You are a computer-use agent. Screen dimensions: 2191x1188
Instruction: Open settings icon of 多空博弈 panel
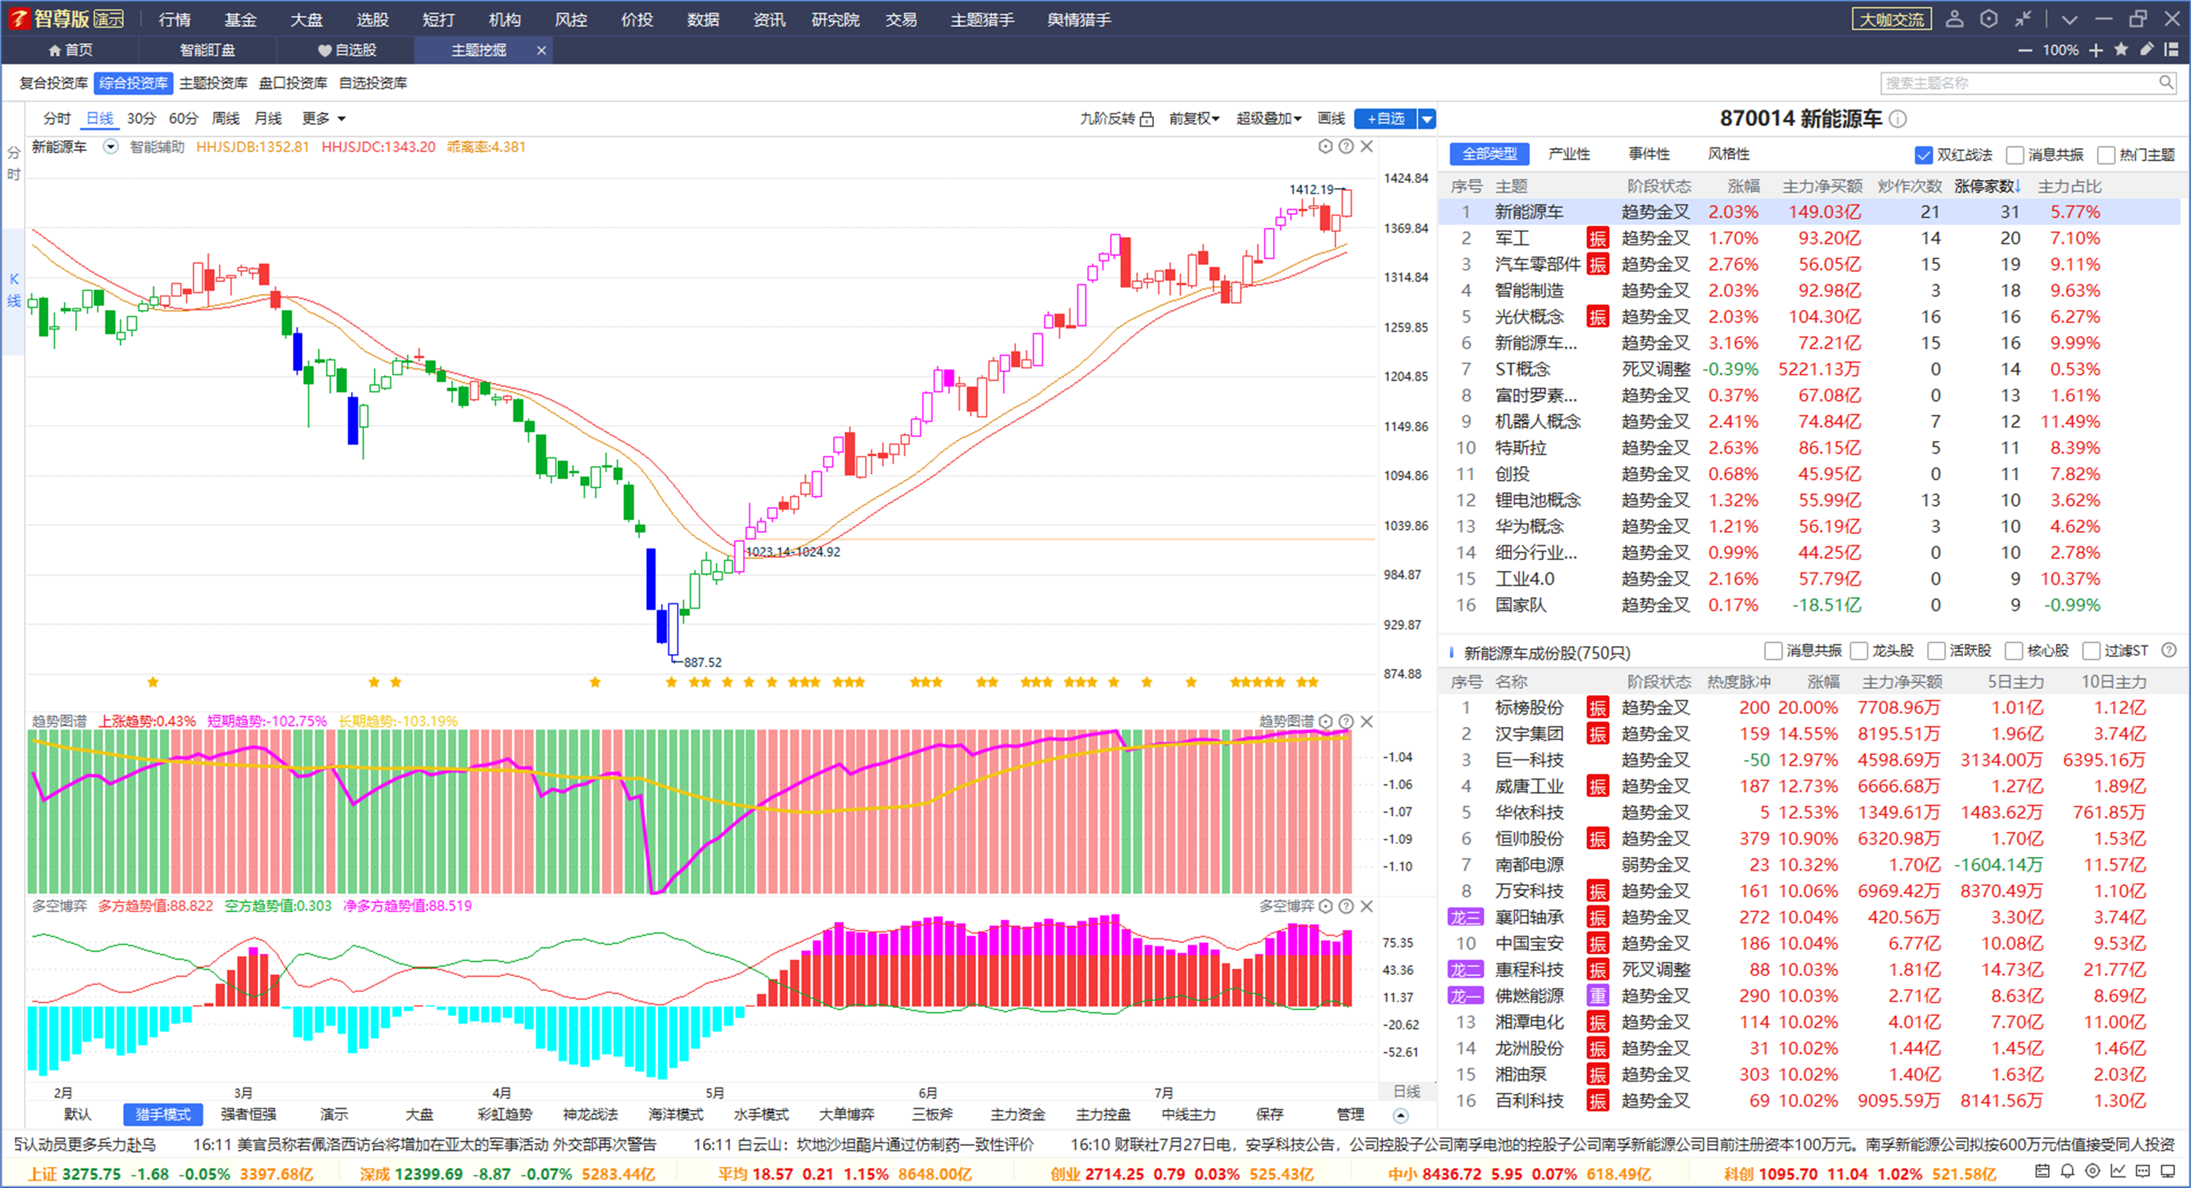click(x=1325, y=906)
